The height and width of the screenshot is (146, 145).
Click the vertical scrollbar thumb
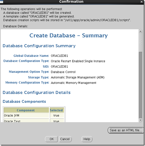[x=140, y=42]
